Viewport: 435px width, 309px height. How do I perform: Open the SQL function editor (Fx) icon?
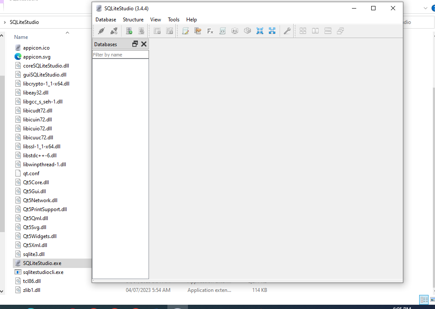[x=210, y=31]
